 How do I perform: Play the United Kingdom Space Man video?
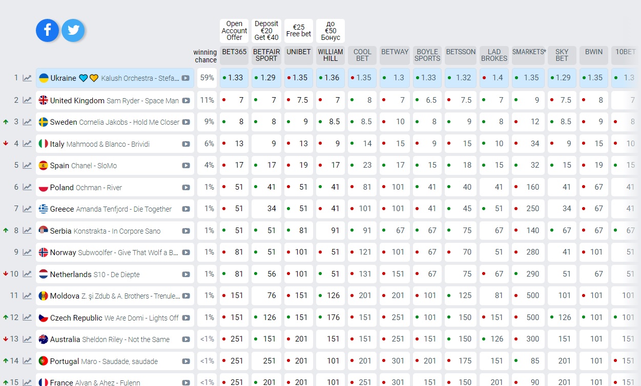(x=185, y=101)
